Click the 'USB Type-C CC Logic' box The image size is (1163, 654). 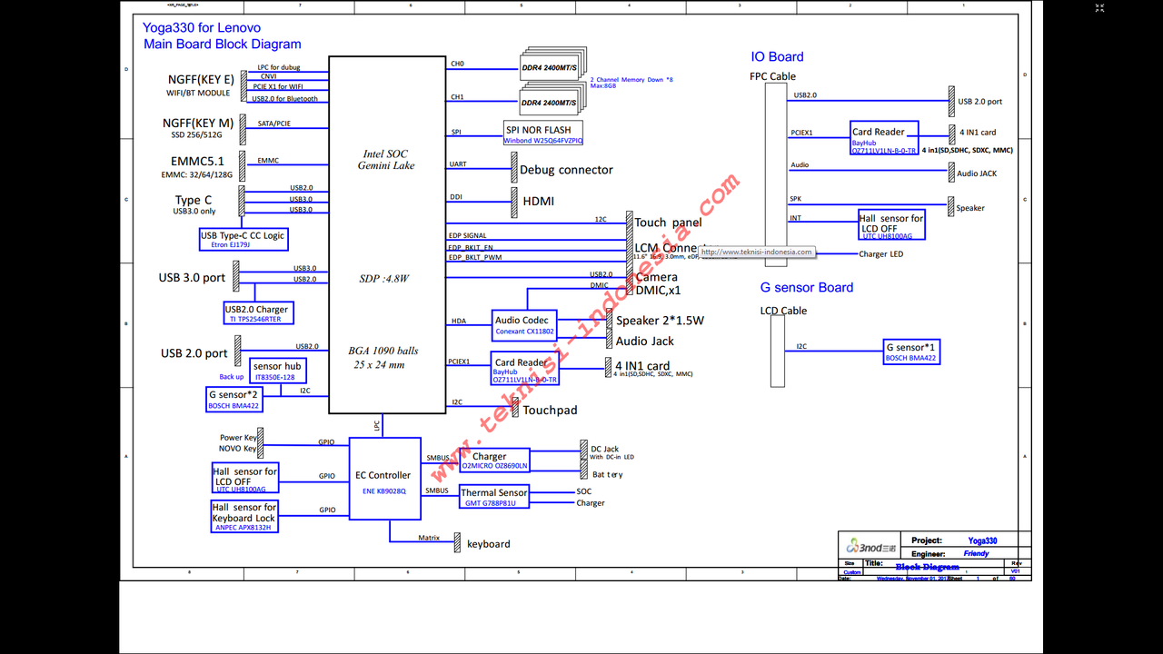[244, 239]
